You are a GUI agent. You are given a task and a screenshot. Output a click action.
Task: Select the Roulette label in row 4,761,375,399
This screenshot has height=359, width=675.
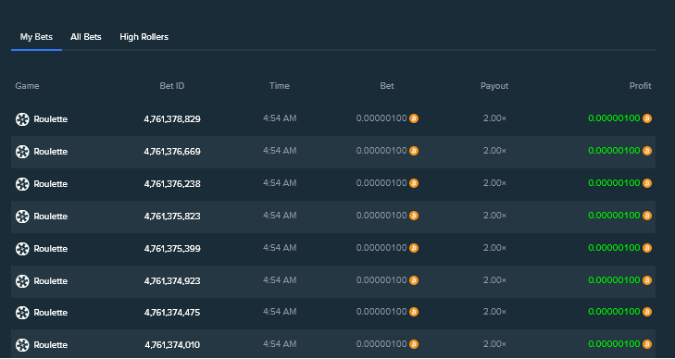point(51,249)
